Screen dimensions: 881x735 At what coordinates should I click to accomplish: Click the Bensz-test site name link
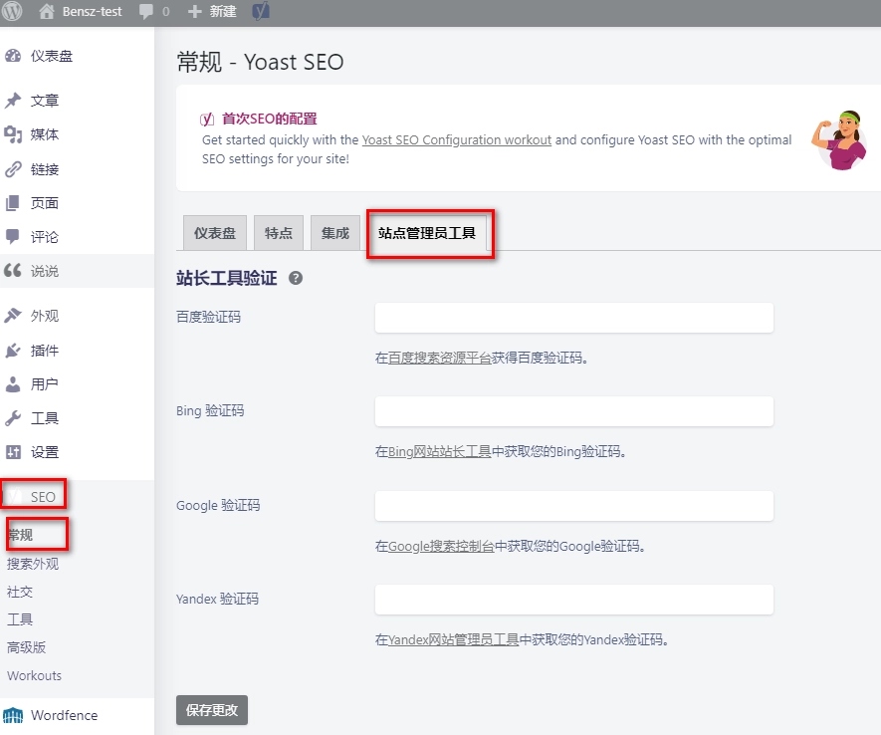(x=93, y=11)
